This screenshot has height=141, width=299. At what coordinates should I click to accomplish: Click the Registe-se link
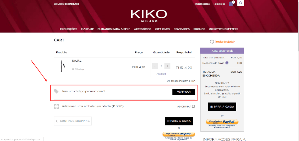coord(219,4)
